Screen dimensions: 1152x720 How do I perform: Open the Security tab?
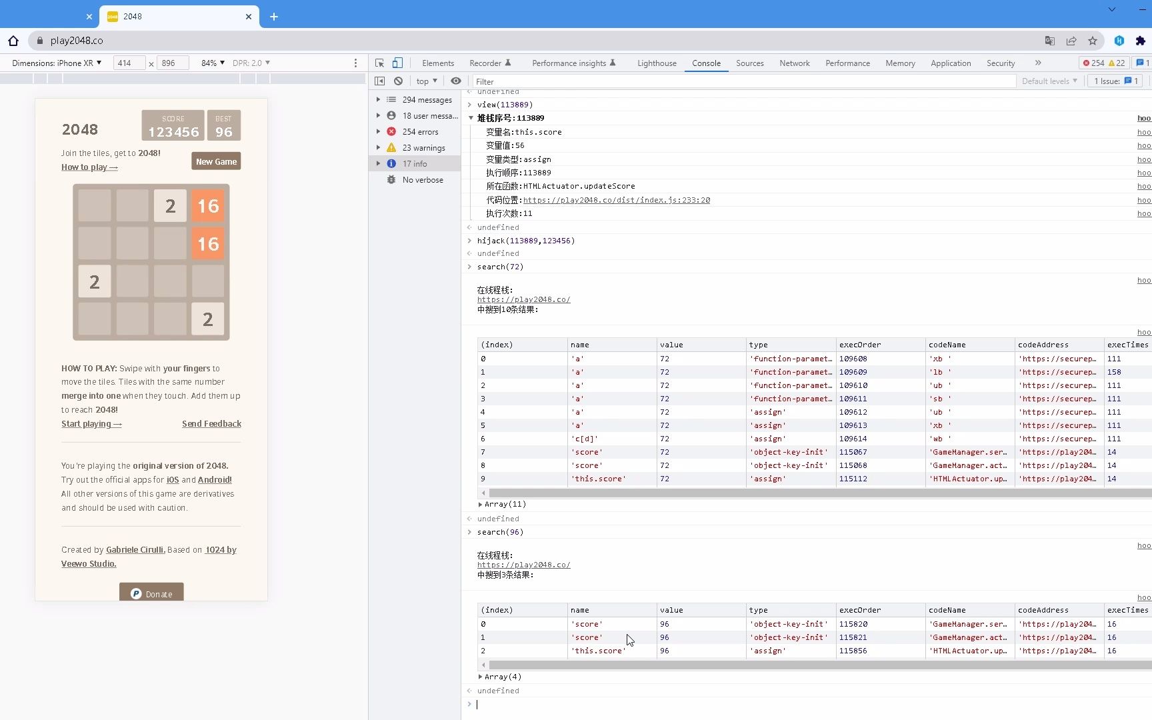[1001, 63]
